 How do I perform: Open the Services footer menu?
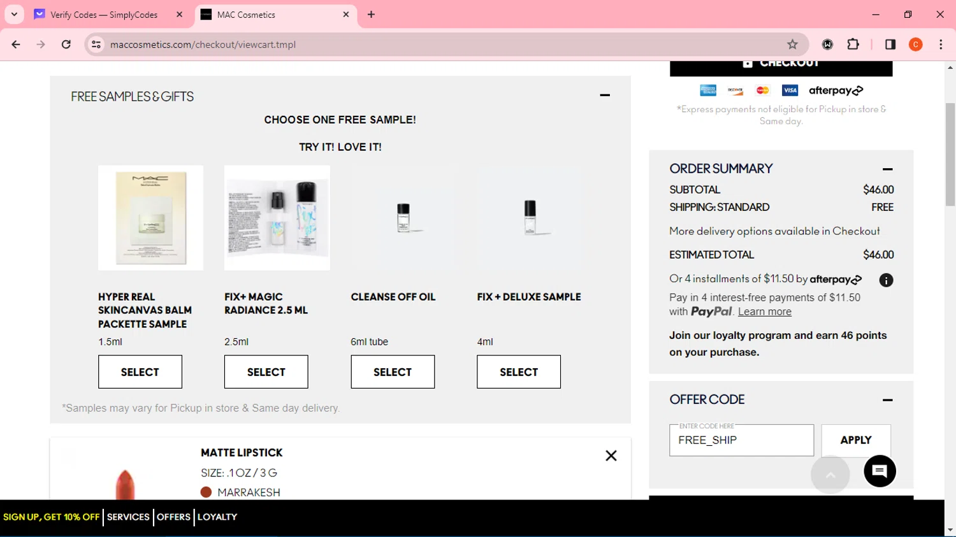[x=128, y=517]
